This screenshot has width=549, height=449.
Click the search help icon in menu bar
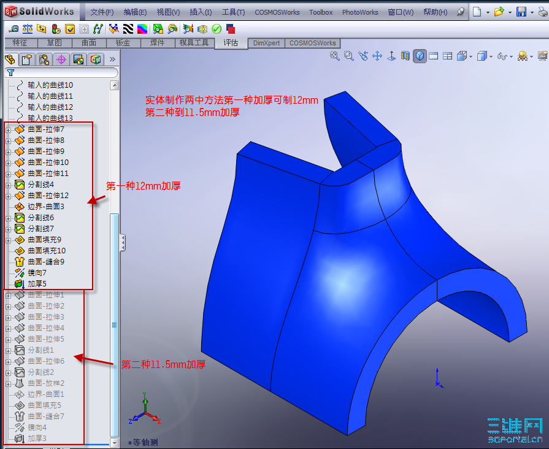(461, 12)
